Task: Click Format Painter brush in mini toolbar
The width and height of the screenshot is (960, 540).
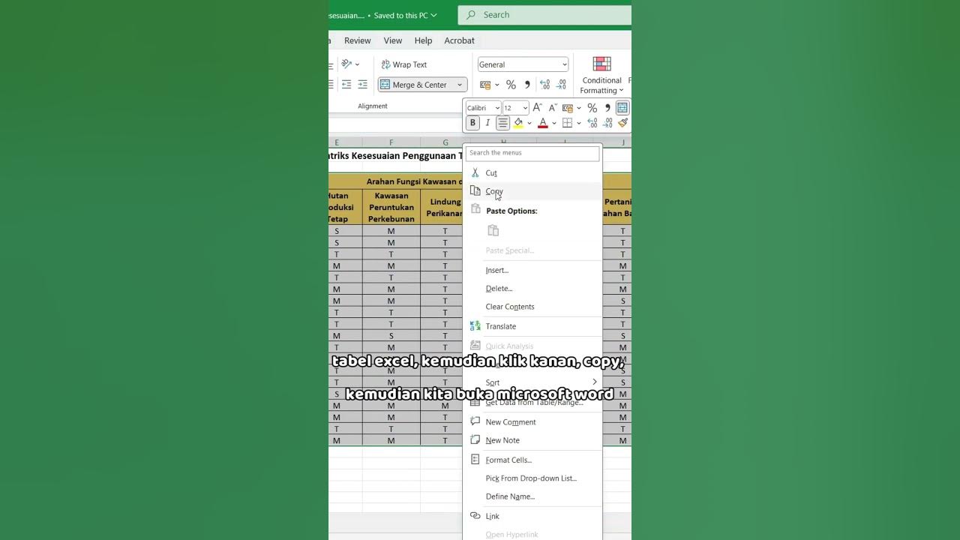Action: [x=622, y=123]
